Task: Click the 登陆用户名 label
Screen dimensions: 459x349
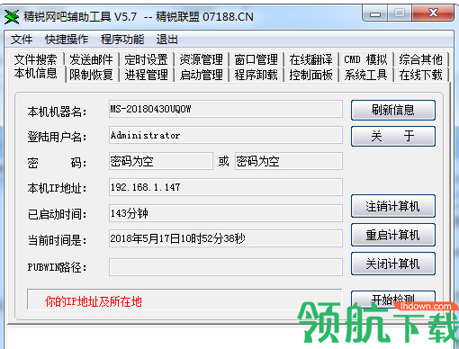Action: (57, 137)
